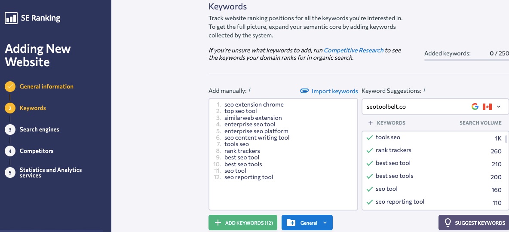Screen dimensions: 509x232
Task: Expand the search engine region dropdown chevron
Action: coord(499,107)
